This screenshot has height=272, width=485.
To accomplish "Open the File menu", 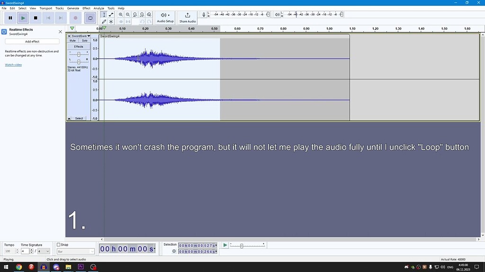I will pos(4,8).
